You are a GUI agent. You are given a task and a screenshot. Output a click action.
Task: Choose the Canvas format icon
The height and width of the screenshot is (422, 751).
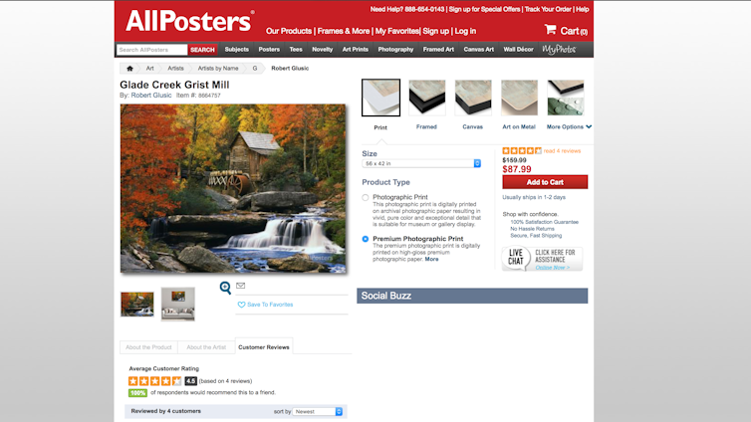click(473, 98)
